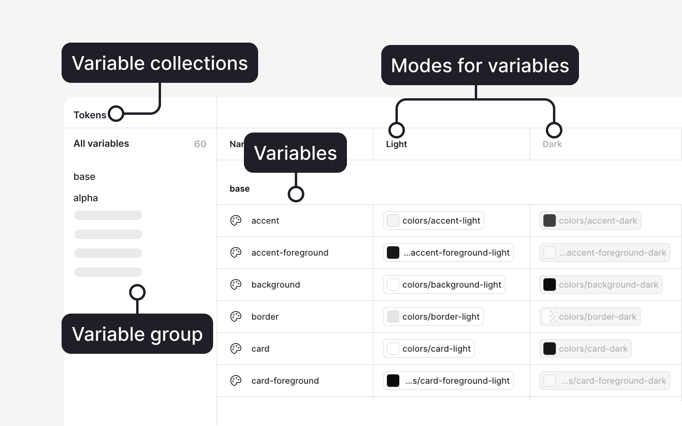Select the ...s/card-foreground-light value chip
Viewport: 682px width, 426px height.
coord(448,381)
